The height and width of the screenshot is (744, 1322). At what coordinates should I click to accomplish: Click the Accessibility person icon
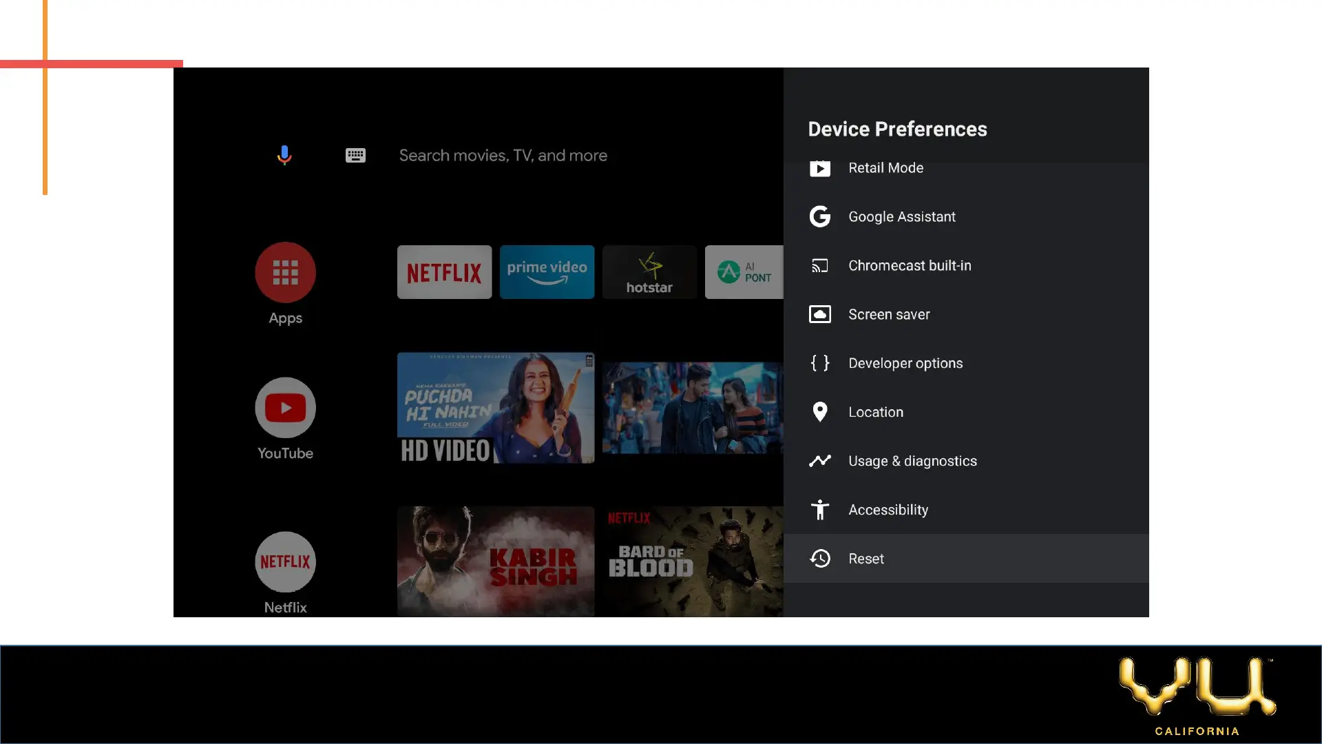819,510
